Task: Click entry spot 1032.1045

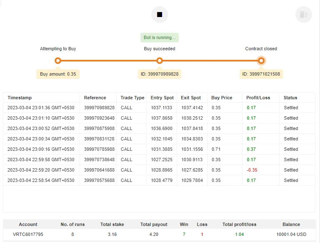Action: [x=161, y=139]
